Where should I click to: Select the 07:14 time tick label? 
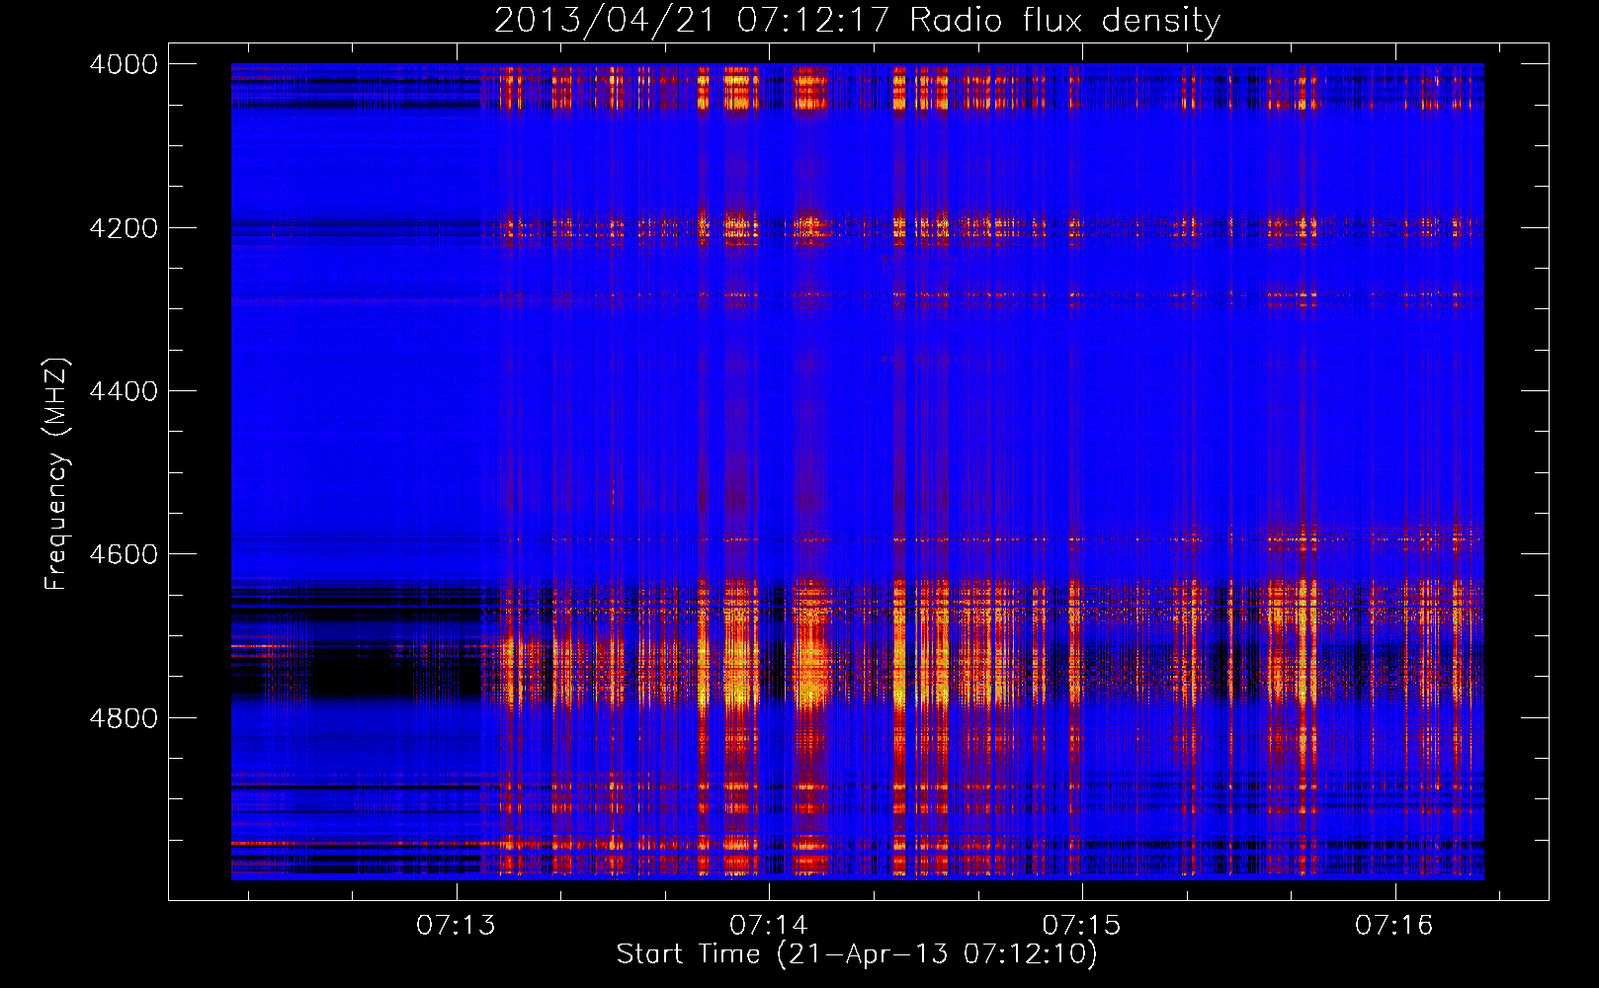(x=769, y=926)
